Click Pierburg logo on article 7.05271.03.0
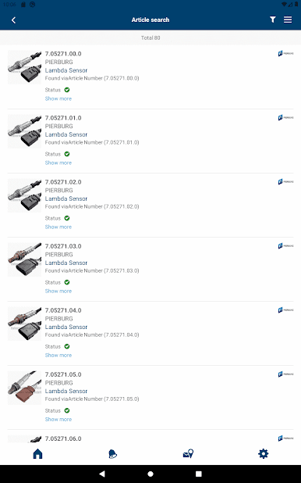 coord(285,246)
